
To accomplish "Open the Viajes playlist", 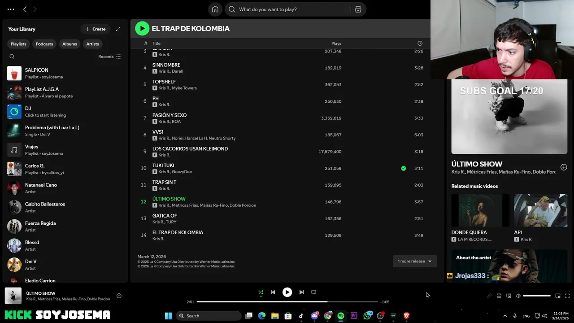I will (x=65, y=150).
